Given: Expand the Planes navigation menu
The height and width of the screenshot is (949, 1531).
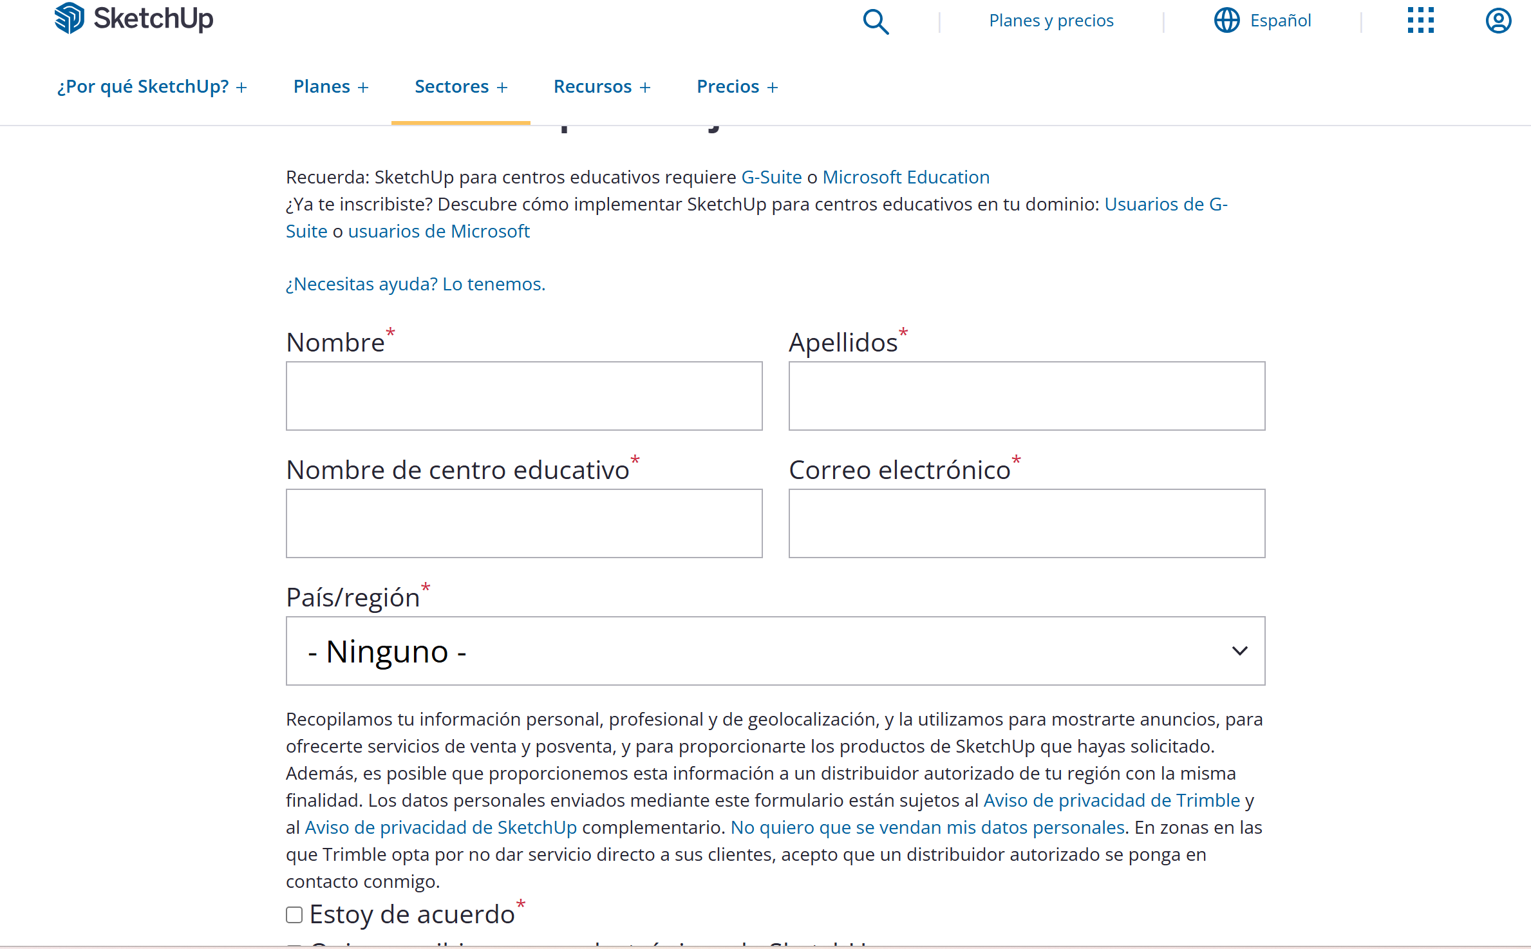Looking at the screenshot, I should pos(331,86).
